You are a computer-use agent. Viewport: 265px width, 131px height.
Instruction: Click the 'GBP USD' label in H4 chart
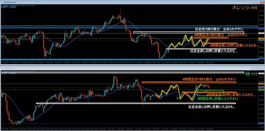(x=9, y=7)
